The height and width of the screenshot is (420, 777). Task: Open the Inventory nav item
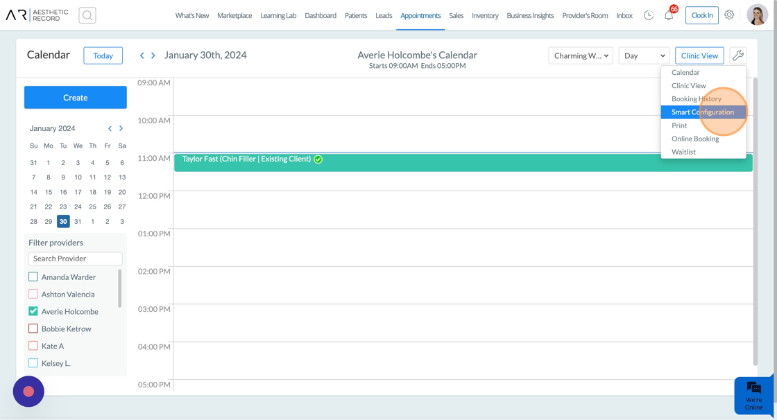[485, 15]
